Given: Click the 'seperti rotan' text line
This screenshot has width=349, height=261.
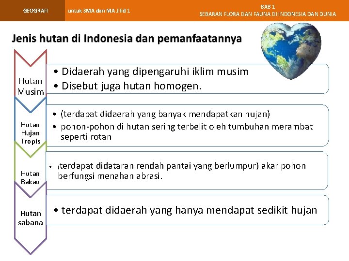Looking at the screenshot, I should click(86, 137).
